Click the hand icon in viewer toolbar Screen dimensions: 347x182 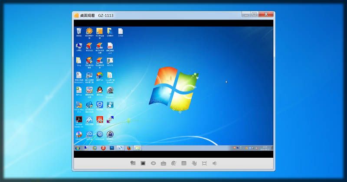pos(194,163)
